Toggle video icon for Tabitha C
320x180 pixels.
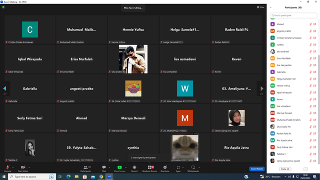coord(314,154)
